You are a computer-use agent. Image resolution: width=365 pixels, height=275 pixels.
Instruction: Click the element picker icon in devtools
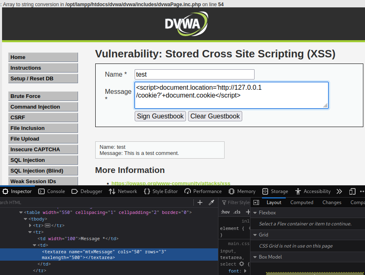[x=5, y=191]
